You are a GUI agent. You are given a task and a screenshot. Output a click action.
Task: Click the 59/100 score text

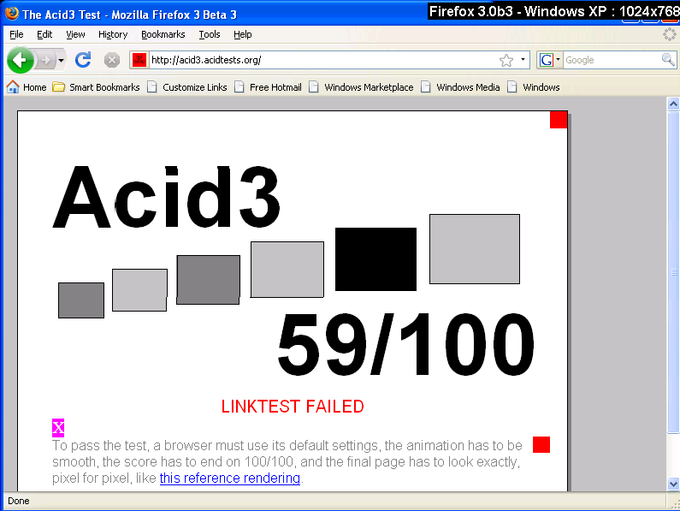(405, 344)
